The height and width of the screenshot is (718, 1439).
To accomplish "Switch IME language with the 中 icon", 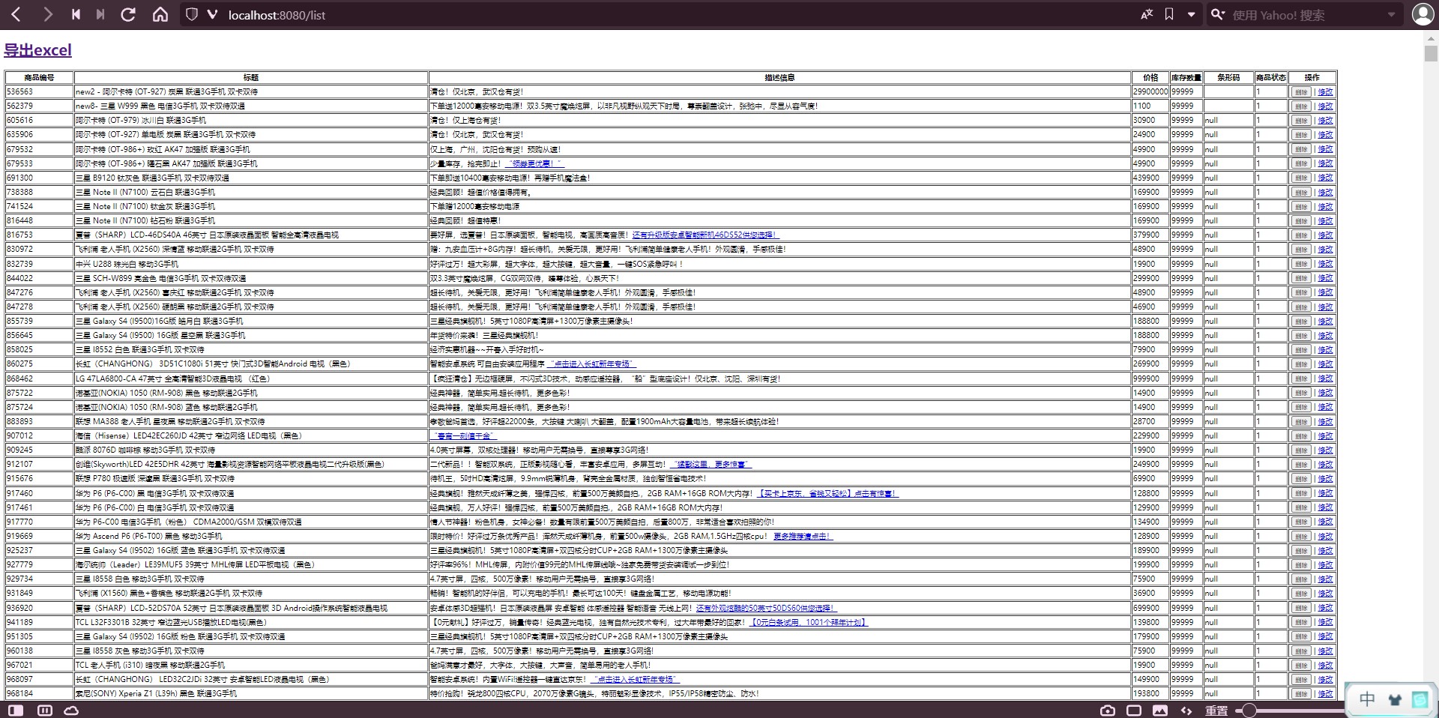I will point(1367,699).
